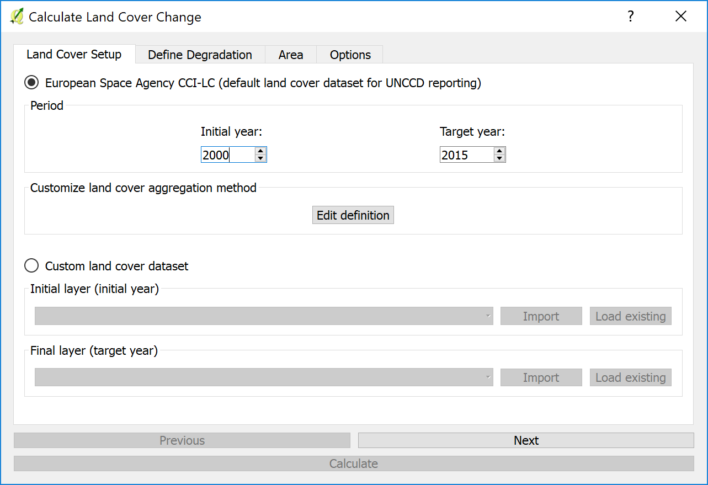Click the Next button
Image resolution: width=708 pixels, height=485 pixels.
[x=526, y=440]
